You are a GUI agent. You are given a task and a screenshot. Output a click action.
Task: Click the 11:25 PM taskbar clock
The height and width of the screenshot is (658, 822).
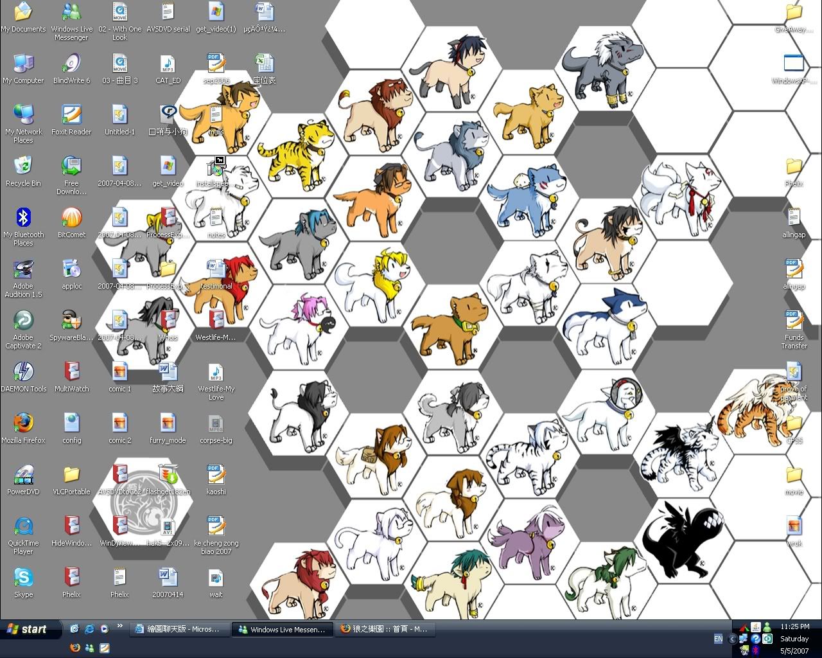pos(794,626)
